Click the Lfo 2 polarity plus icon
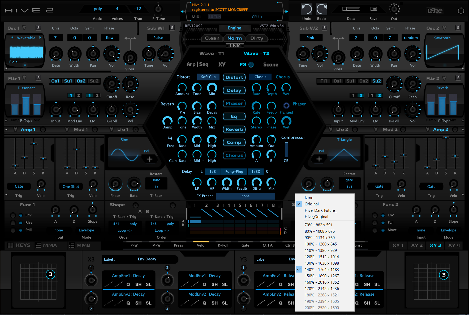 (x=319, y=159)
